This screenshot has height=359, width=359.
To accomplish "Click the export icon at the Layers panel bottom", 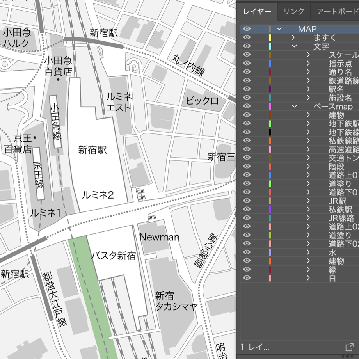I will coord(349,347).
